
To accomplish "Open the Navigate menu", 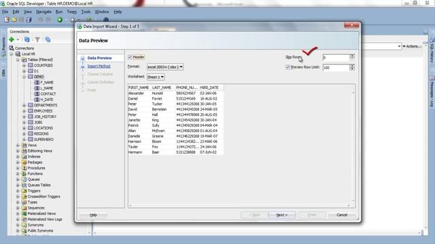I will pos(43,12).
